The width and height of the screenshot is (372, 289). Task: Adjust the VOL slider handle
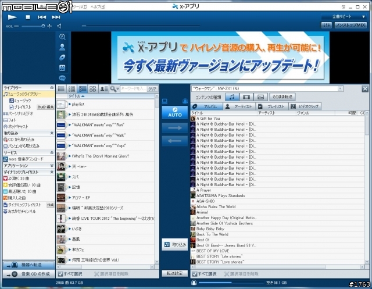point(43,26)
